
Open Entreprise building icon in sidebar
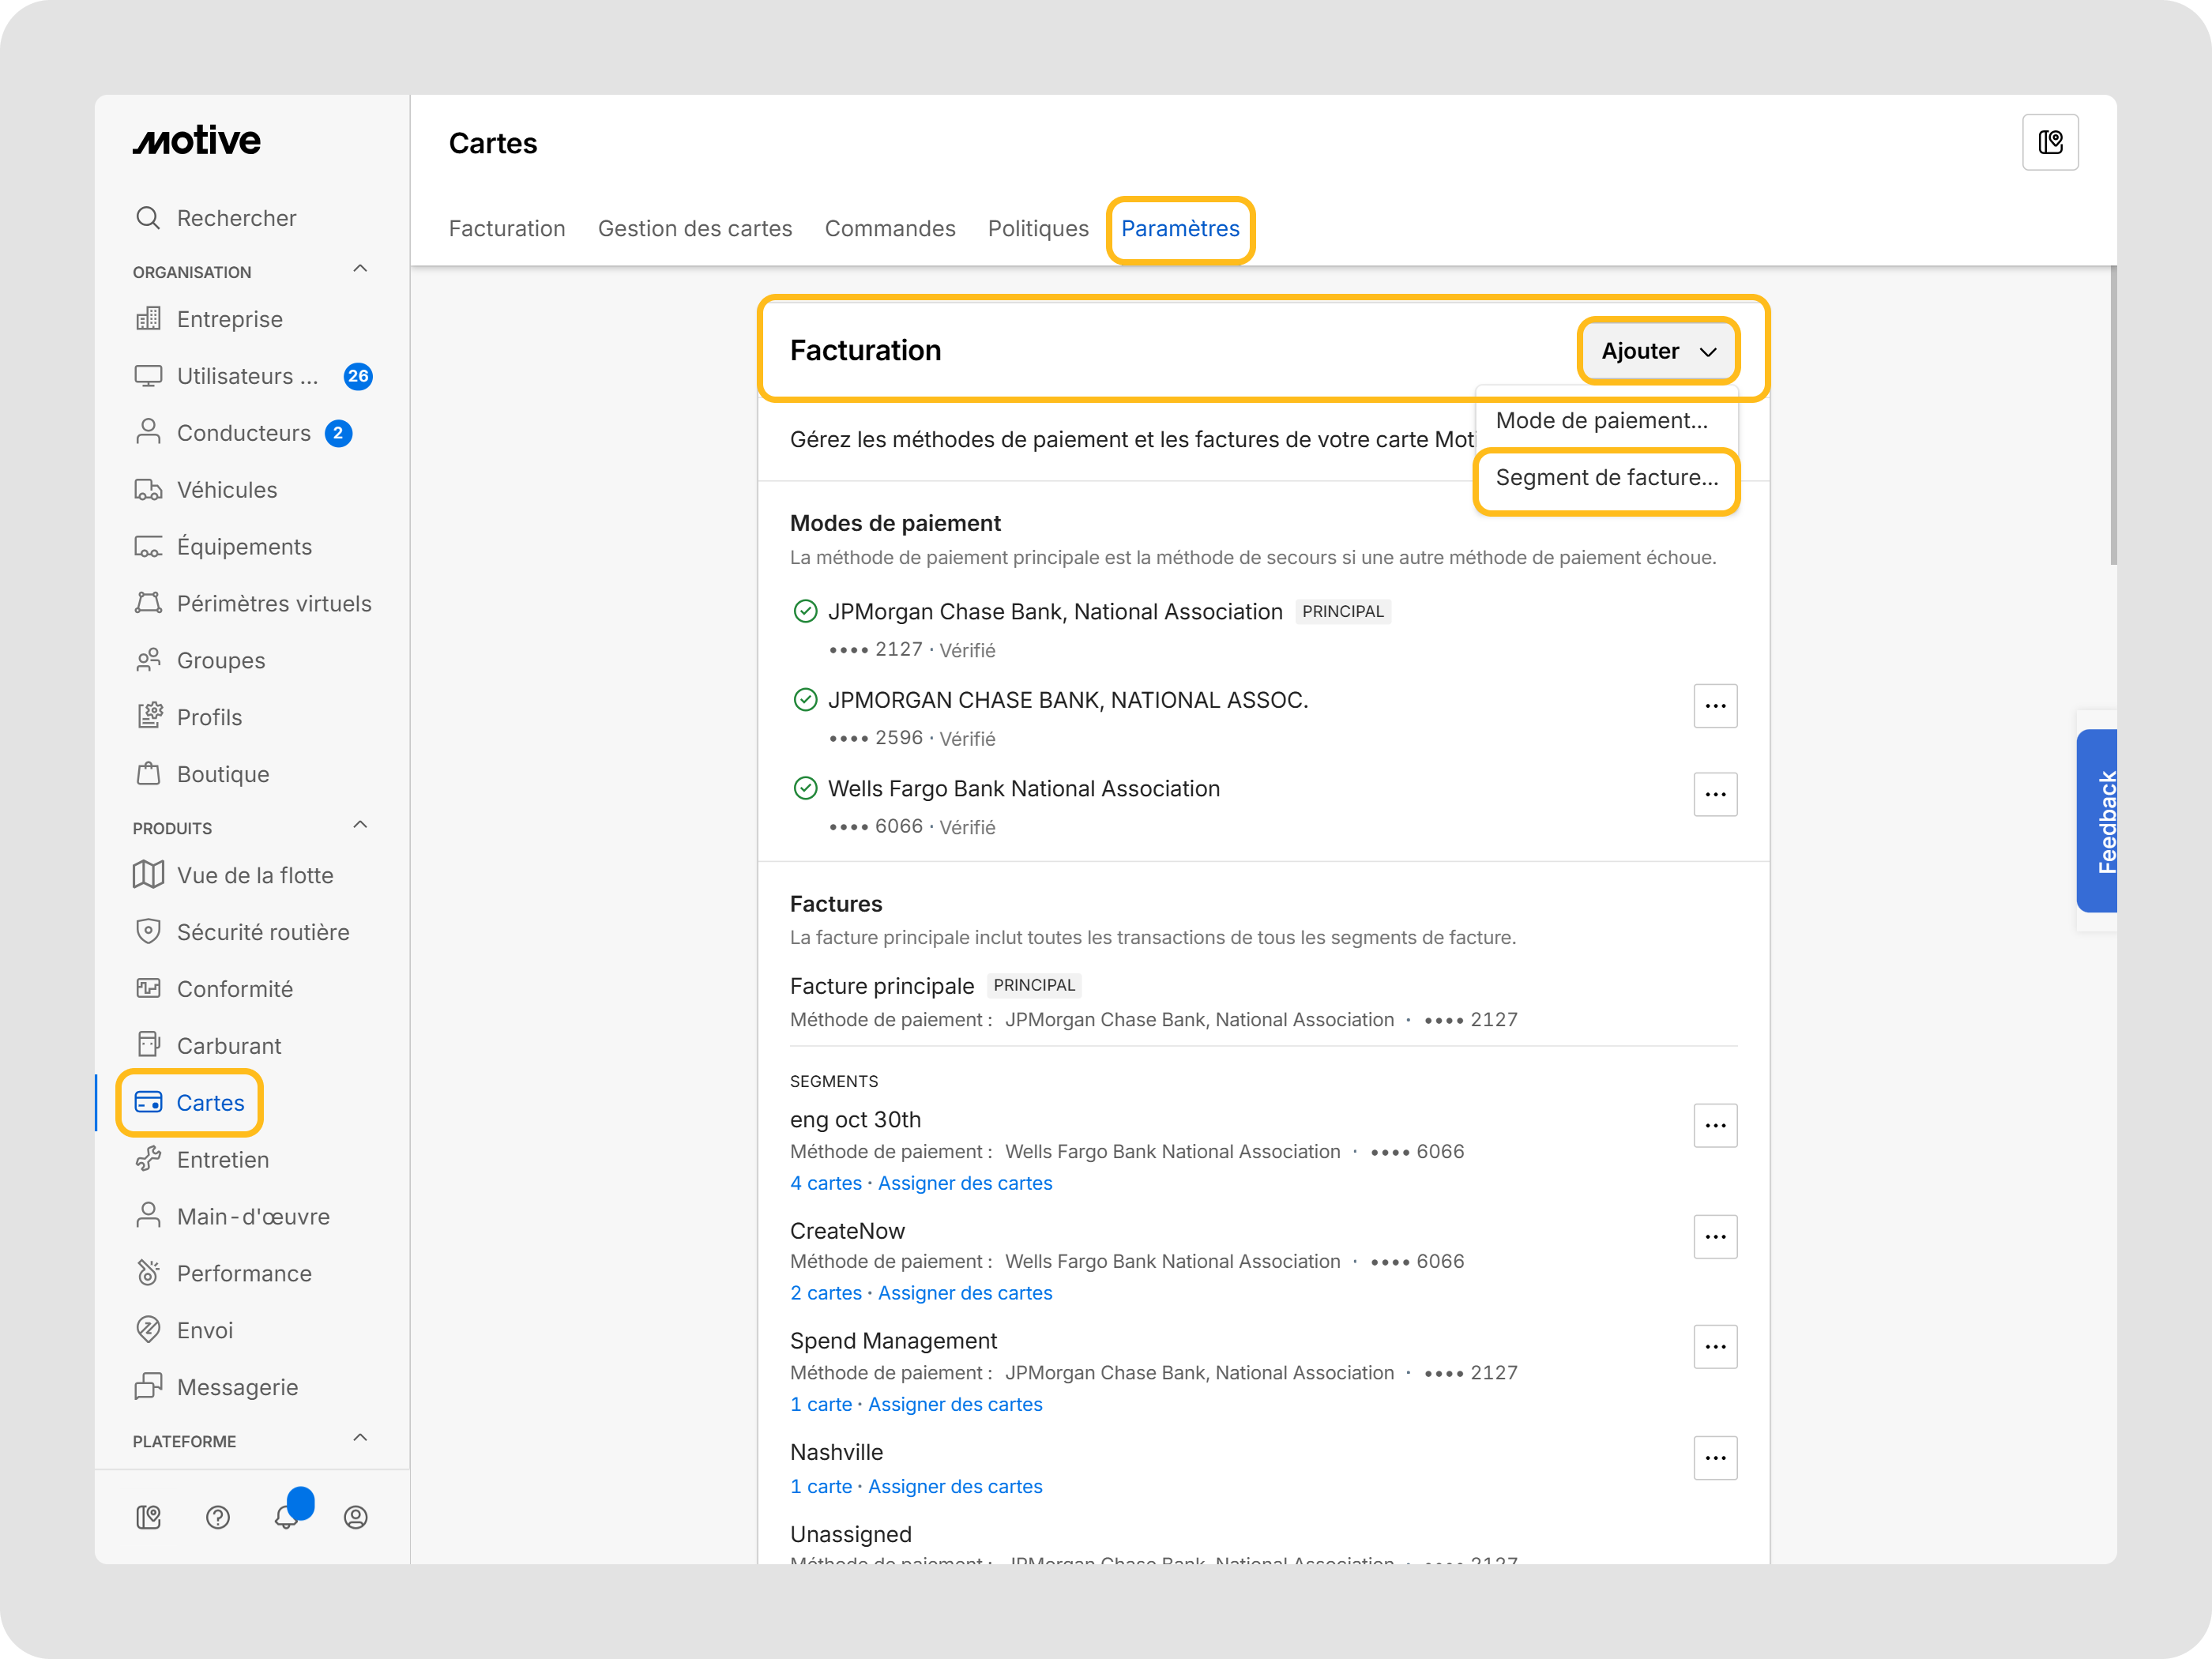tap(148, 319)
